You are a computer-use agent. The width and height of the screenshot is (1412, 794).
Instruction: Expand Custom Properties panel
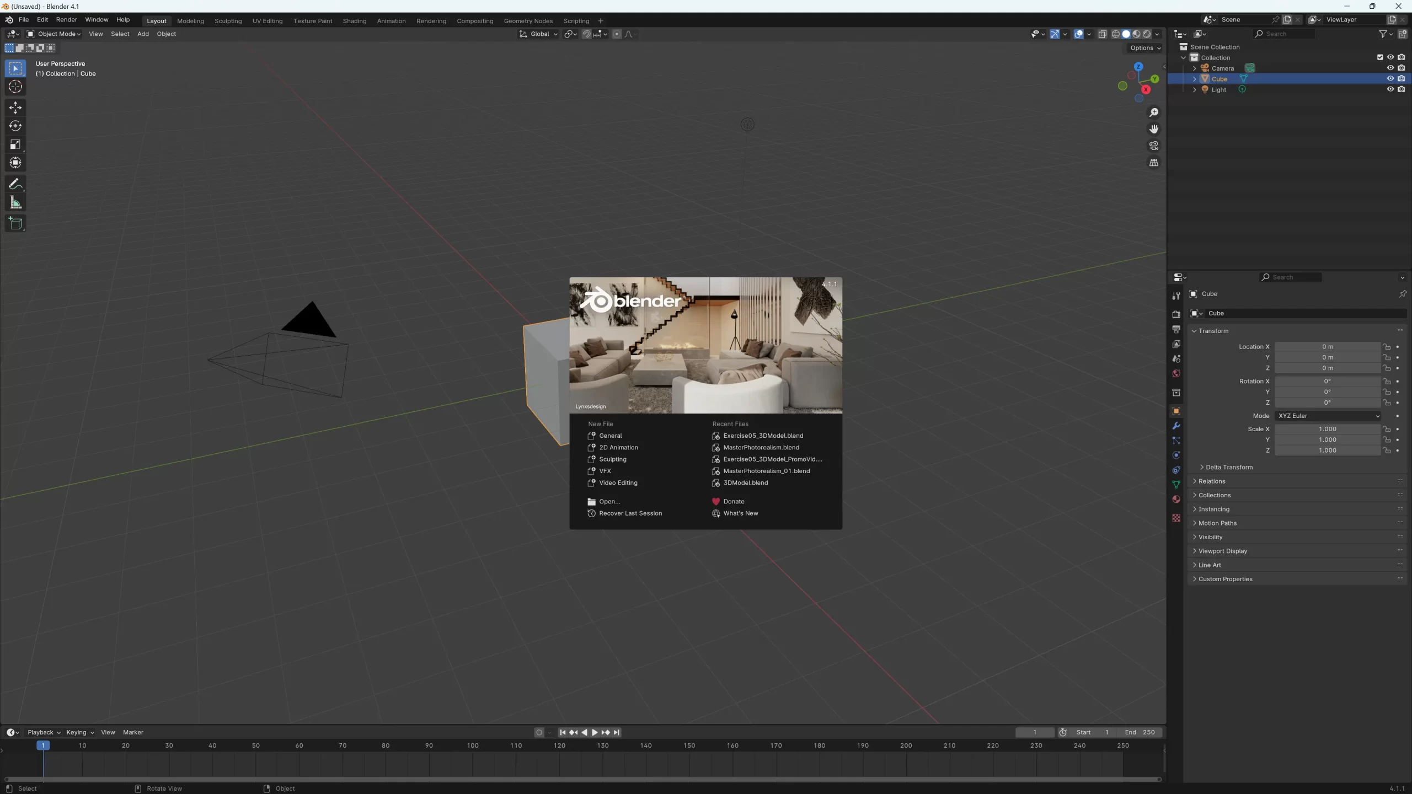[x=1225, y=579]
